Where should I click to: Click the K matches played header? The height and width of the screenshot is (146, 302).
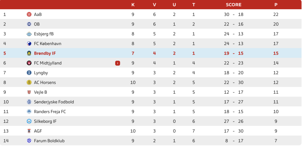[133, 5]
